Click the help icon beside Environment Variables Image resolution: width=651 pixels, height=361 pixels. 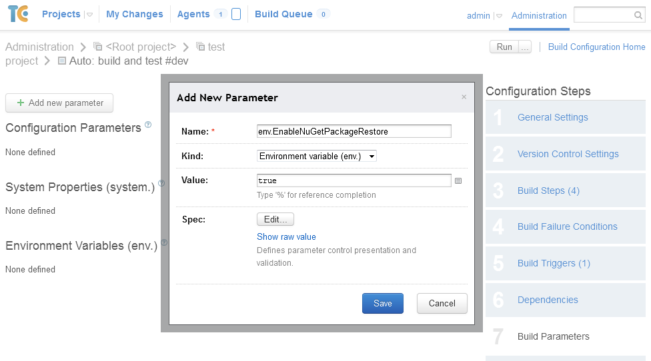tap(164, 242)
